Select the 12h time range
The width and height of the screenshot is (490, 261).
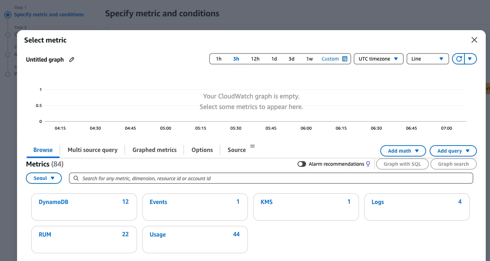point(255,59)
